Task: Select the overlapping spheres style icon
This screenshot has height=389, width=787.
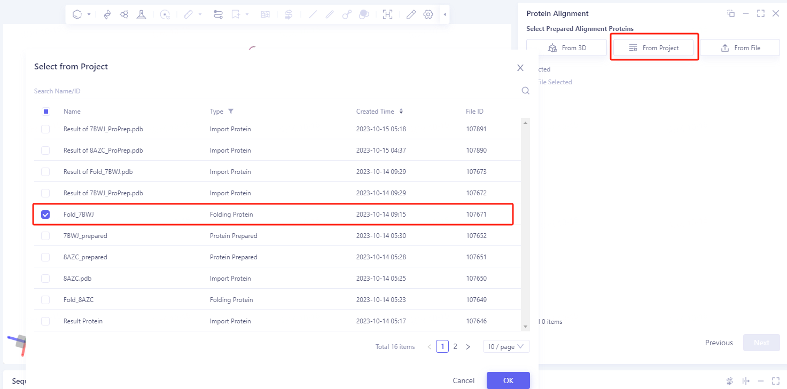Action: click(364, 14)
